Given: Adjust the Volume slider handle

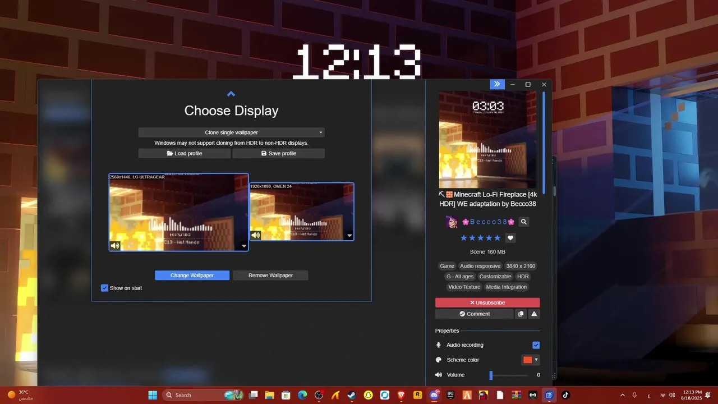Looking at the screenshot, I should coord(491,375).
